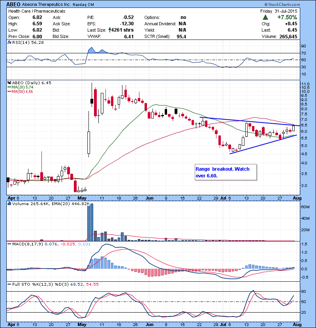Click the RSI(14) 56.28 legend text
This screenshot has height=328, width=316.
pyautogui.click(x=28, y=42)
